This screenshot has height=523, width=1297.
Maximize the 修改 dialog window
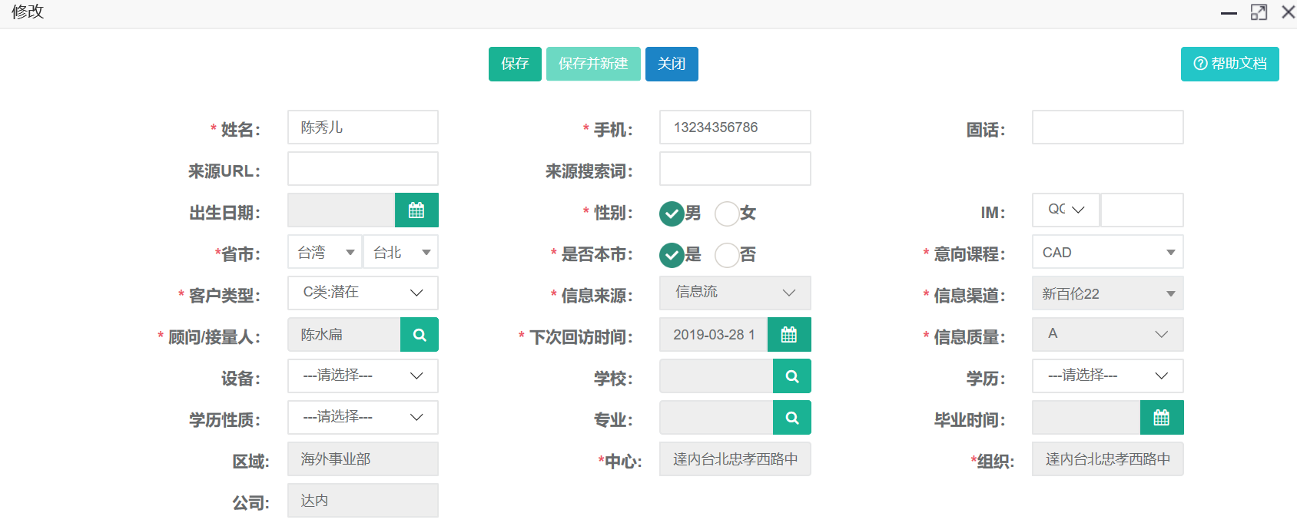[1259, 12]
